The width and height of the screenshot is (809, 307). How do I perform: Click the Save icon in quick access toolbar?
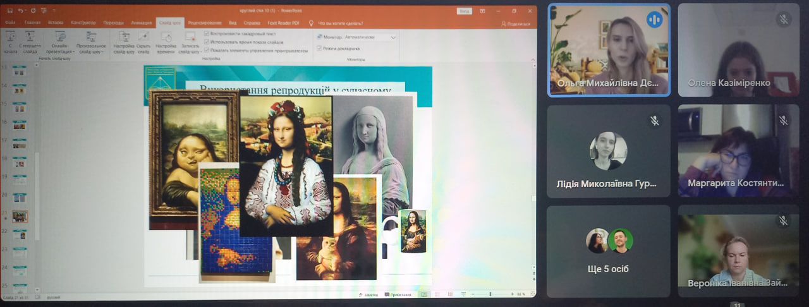pos(9,11)
